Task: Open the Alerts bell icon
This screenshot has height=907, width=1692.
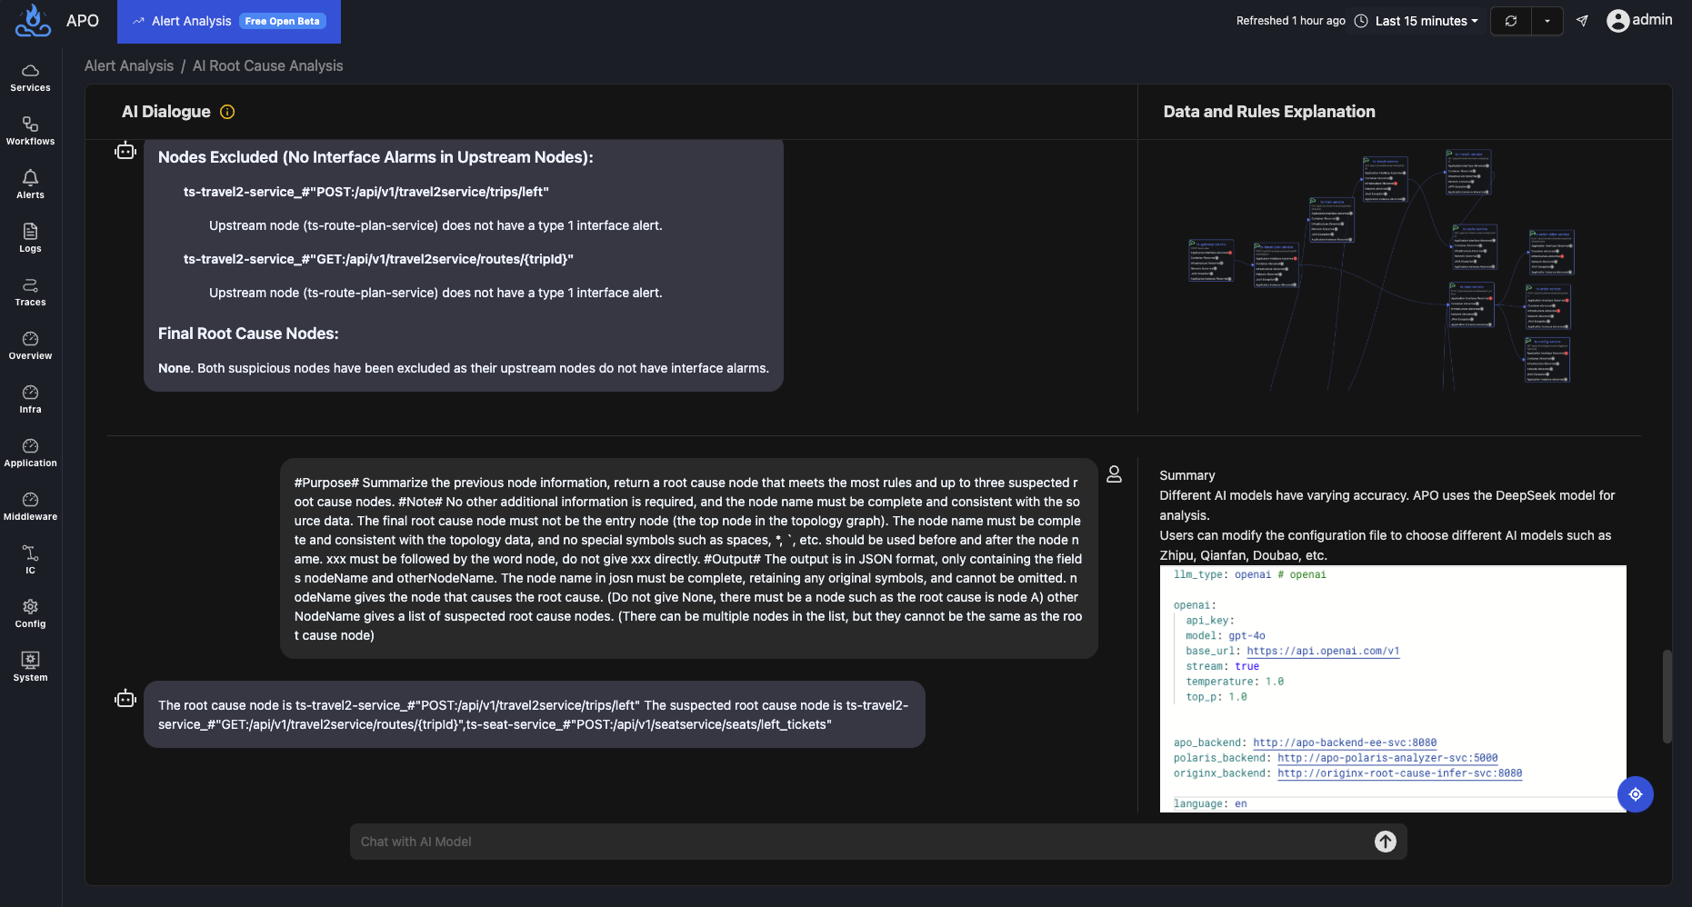Action: [30, 181]
